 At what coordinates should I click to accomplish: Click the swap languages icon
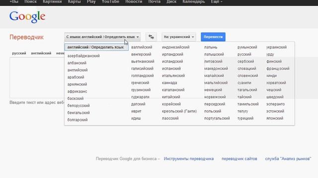[x=151, y=37]
